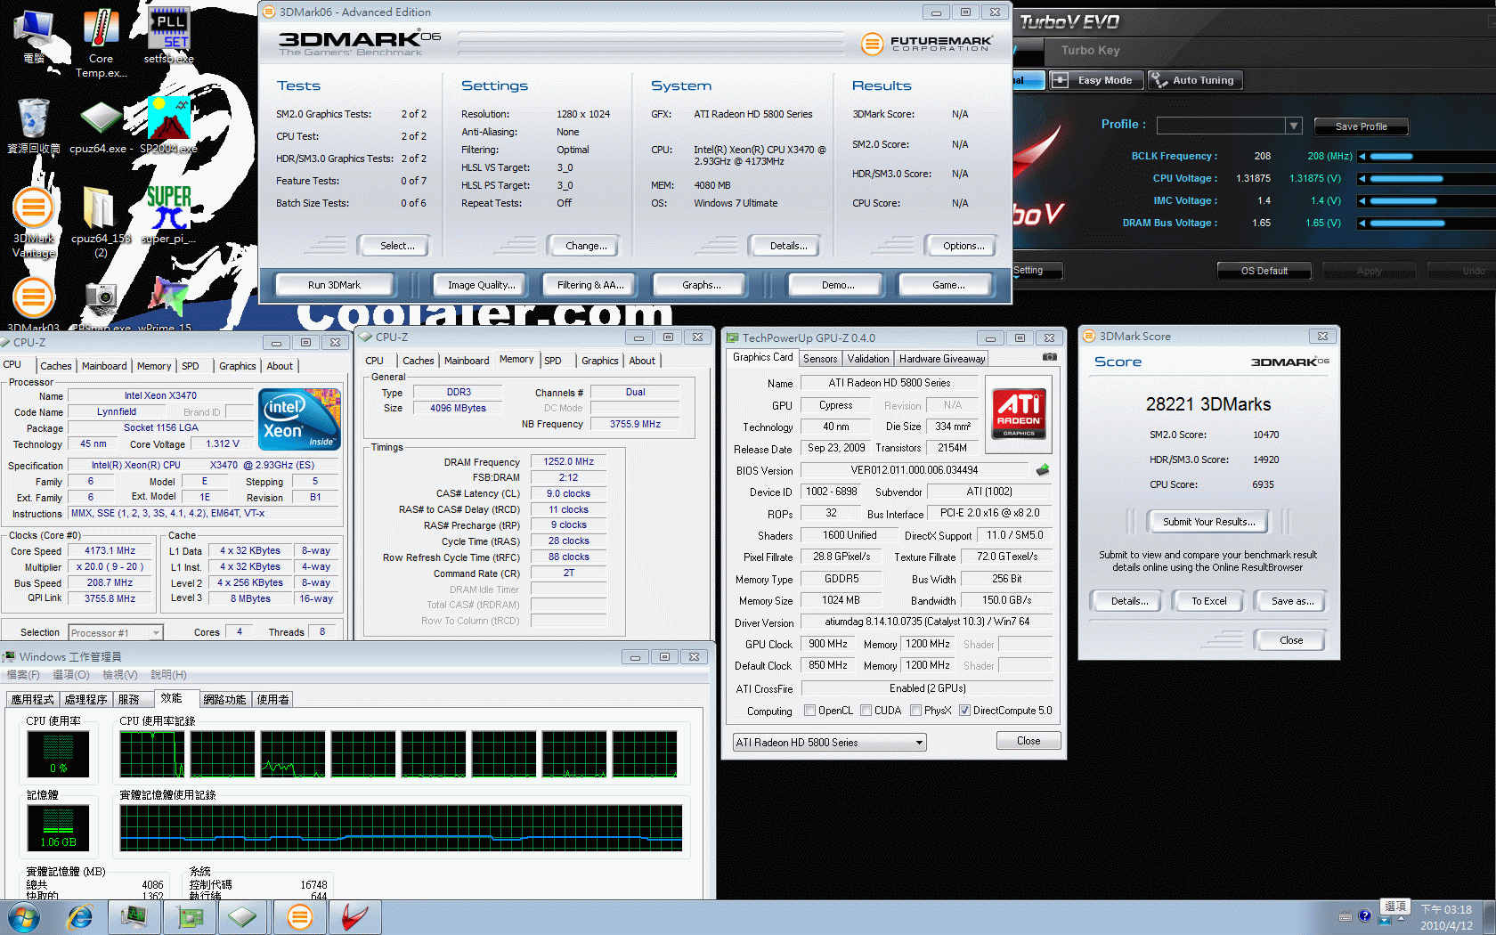Screen dimensions: 1496x935
Task: Click the GPU-Z screenshot camera icon
Action: pos(1050,357)
